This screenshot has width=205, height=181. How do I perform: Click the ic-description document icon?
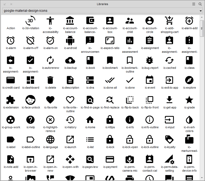[x=70, y=80]
